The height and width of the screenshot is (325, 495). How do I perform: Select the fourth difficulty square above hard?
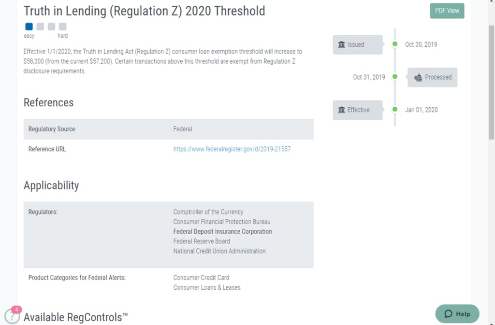62,27
